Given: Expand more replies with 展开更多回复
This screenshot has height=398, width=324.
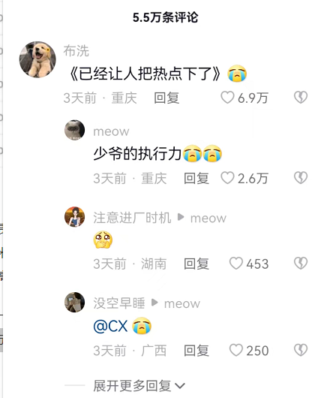Looking at the screenshot, I should (x=132, y=386).
